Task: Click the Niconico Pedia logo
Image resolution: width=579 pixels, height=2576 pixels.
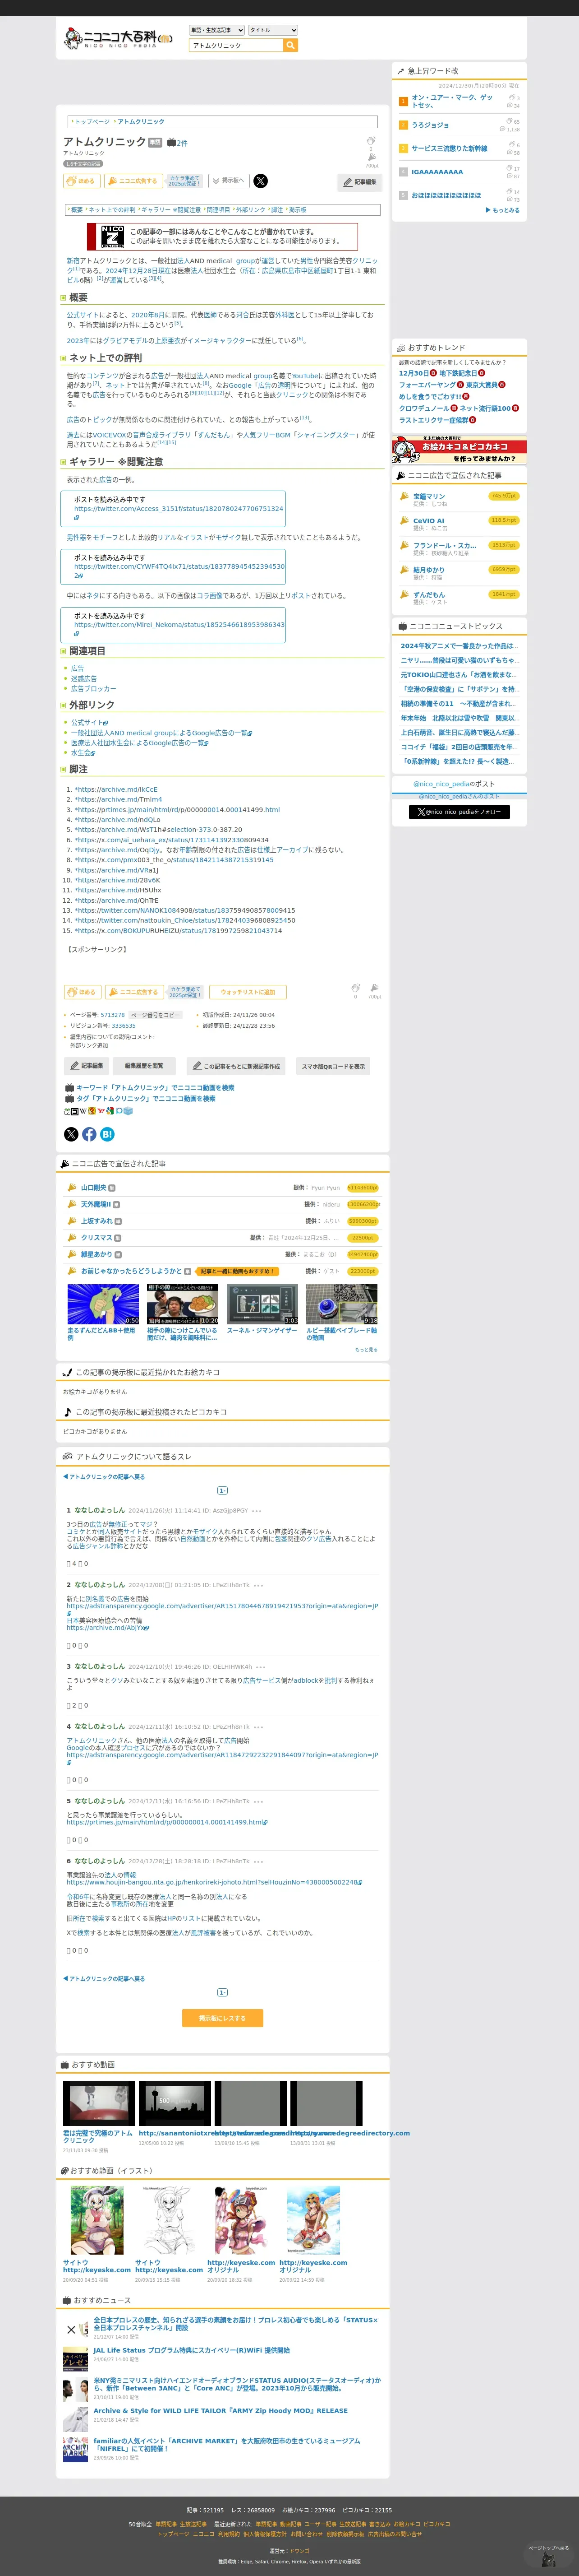Action: [x=118, y=38]
